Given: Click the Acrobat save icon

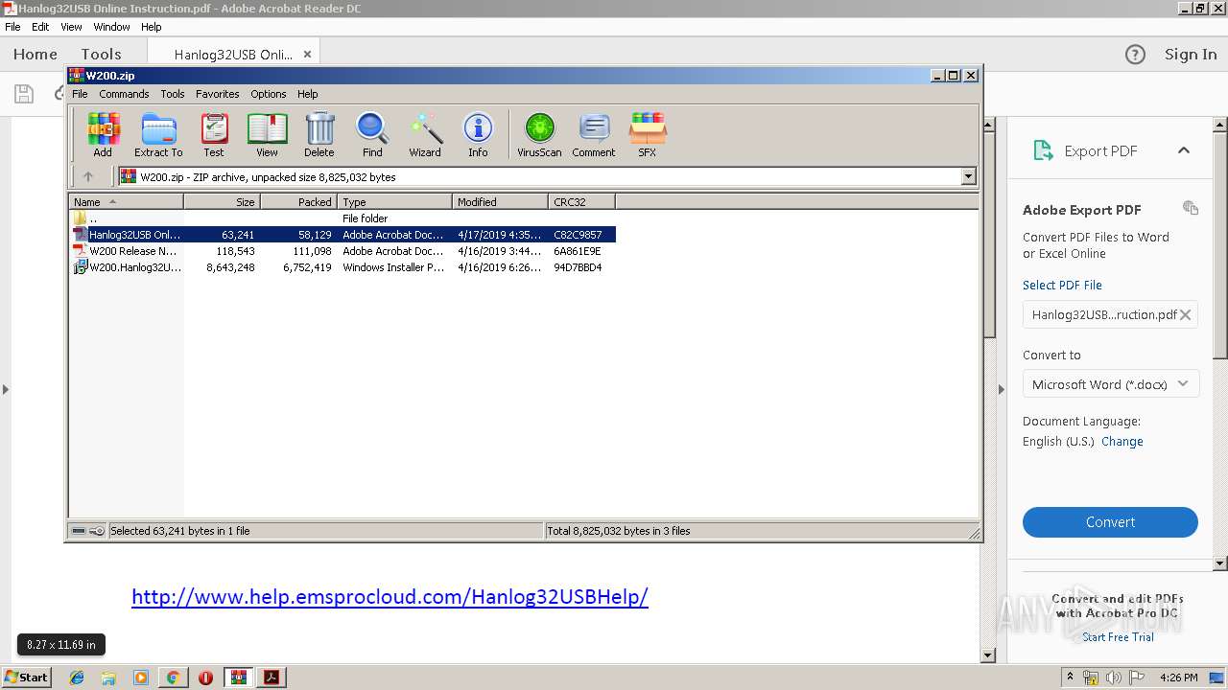Looking at the screenshot, I should pos(24,93).
